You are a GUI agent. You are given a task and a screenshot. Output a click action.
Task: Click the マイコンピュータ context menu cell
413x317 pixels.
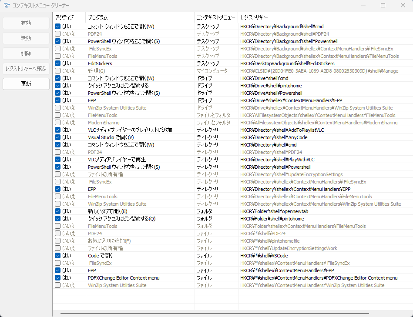(x=212, y=71)
